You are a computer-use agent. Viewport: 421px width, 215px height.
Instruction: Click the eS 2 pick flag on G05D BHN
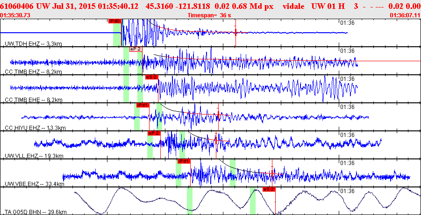[x=269, y=189]
